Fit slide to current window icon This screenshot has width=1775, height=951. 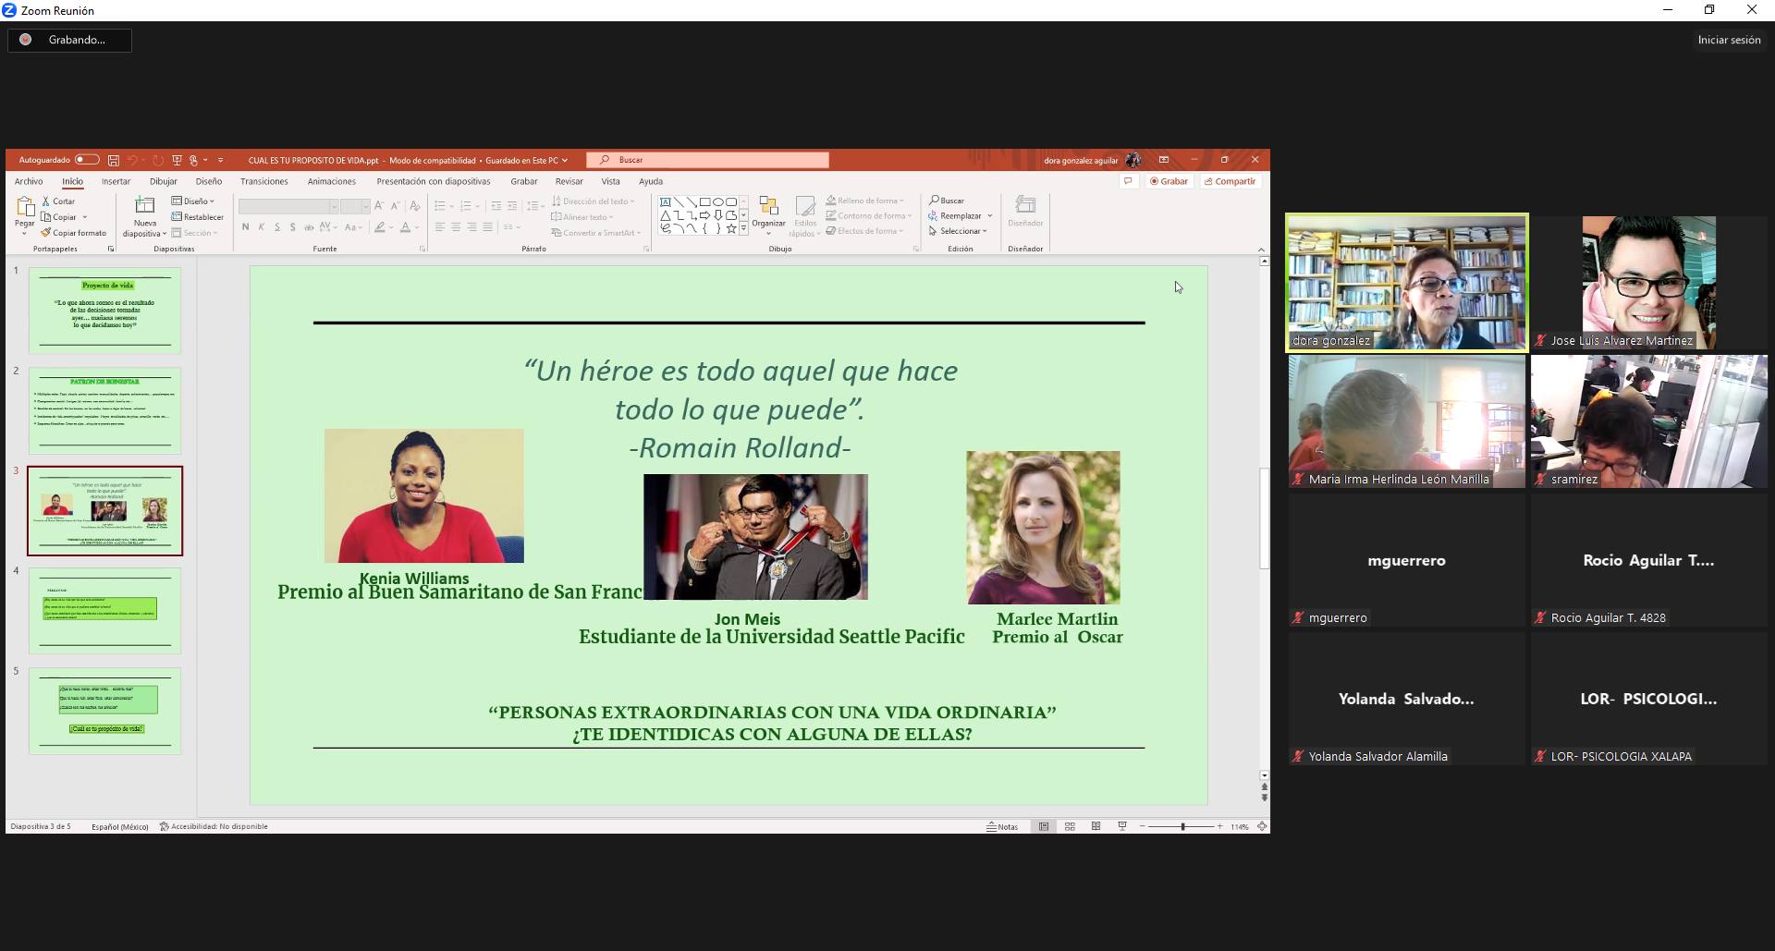(1262, 826)
